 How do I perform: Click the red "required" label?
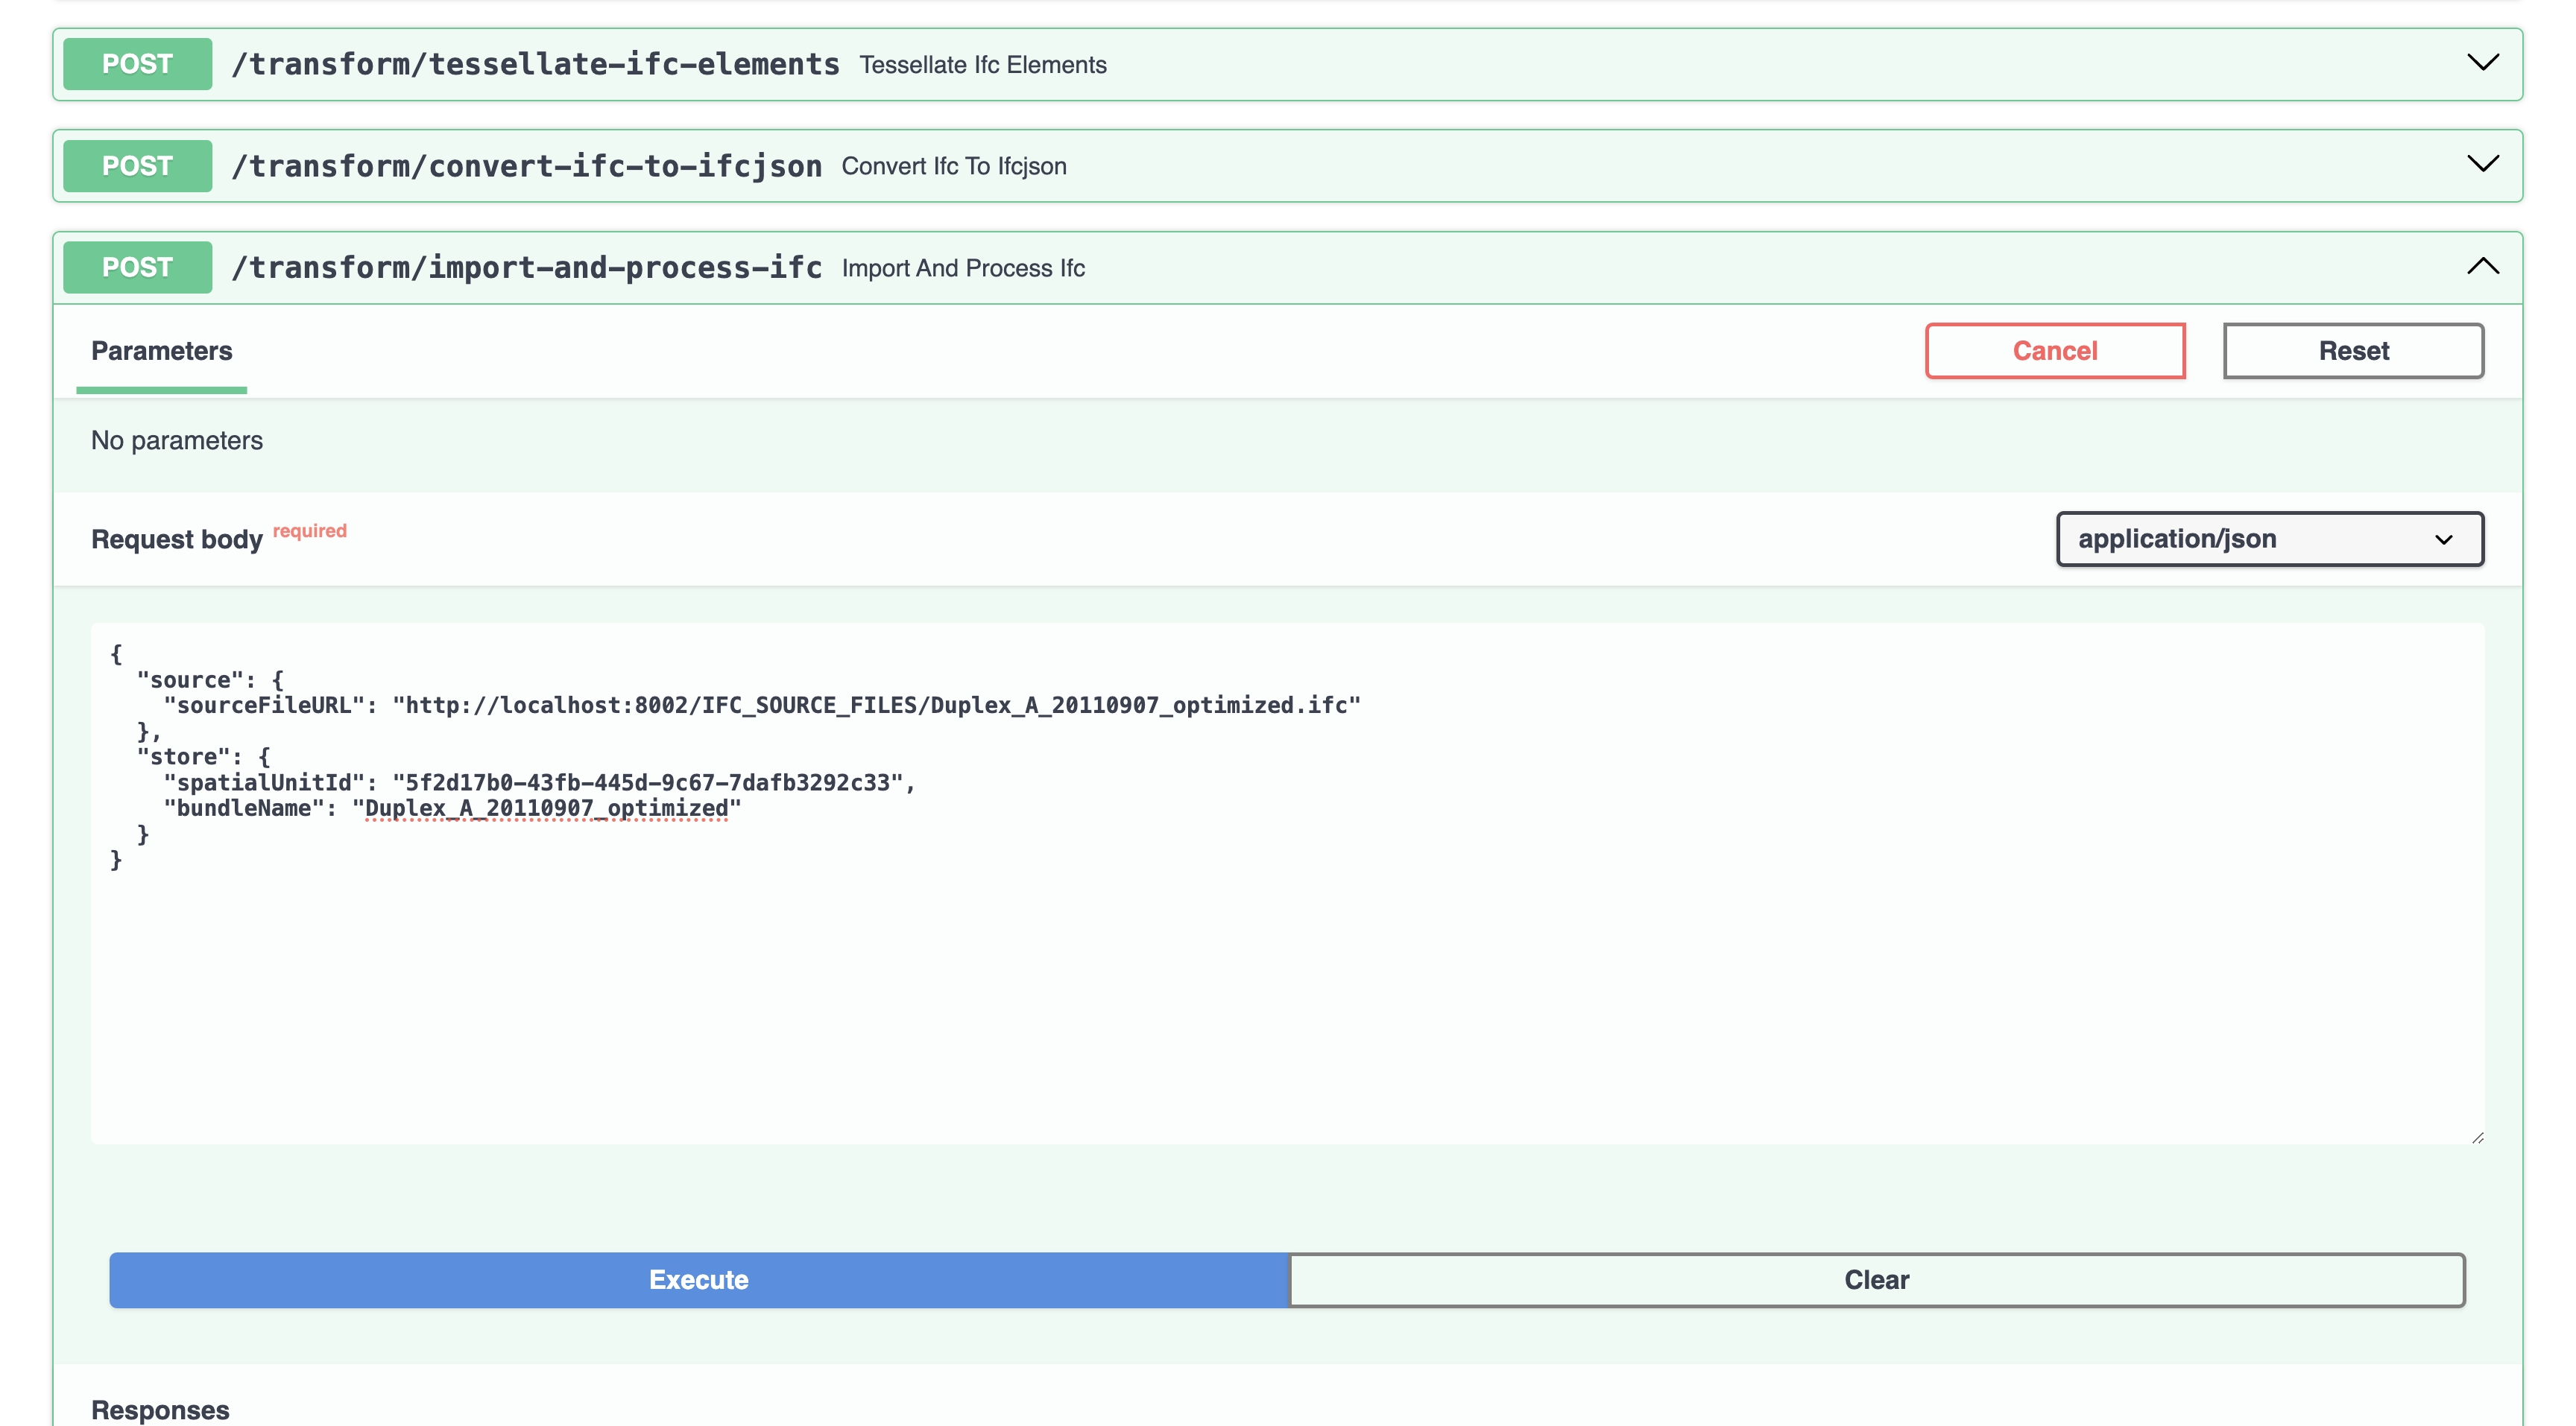coord(310,530)
